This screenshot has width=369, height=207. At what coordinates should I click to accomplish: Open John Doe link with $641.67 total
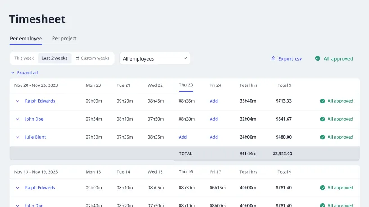tap(34, 119)
